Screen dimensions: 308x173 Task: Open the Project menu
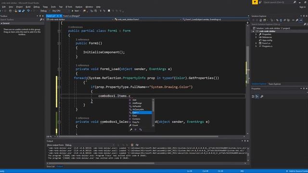pos(19,7)
